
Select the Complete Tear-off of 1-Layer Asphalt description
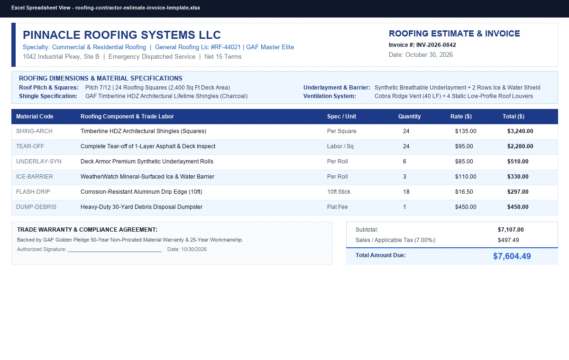click(x=148, y=146)
